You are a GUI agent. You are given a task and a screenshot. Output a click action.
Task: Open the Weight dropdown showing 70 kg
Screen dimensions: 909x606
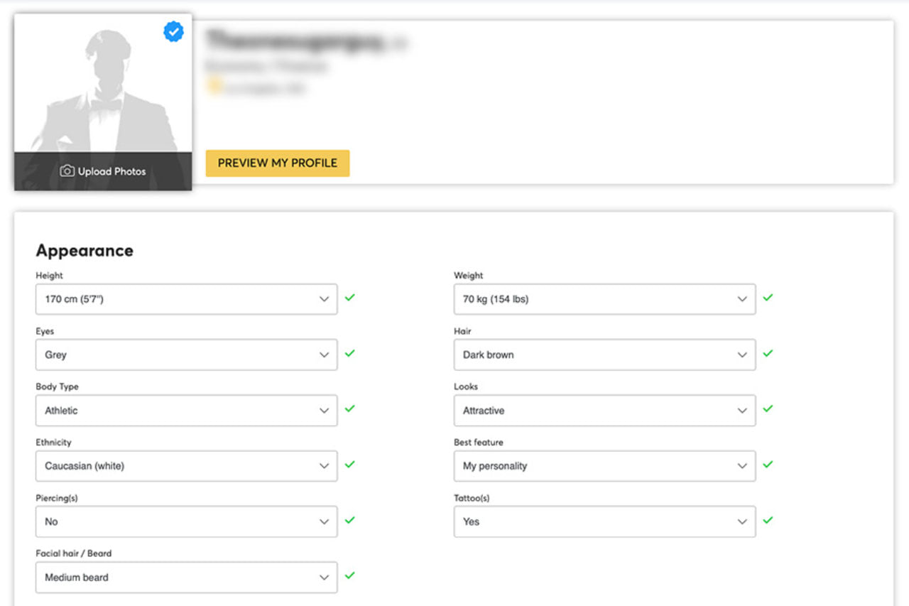[x=604, y=299]
